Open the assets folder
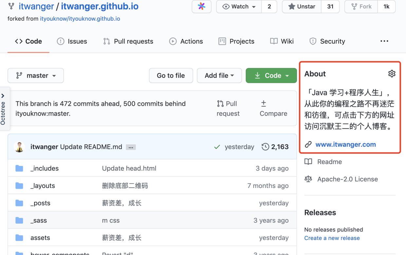Viewport: 406px width, 255px height. (x=40, y=238)
